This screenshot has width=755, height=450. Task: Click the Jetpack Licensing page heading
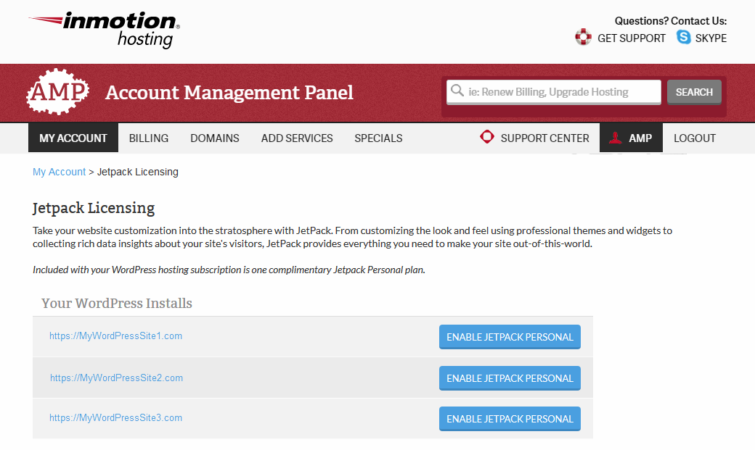point(94,208)
